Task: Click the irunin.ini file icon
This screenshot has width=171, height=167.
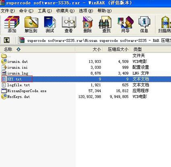Action: point(4,67)
